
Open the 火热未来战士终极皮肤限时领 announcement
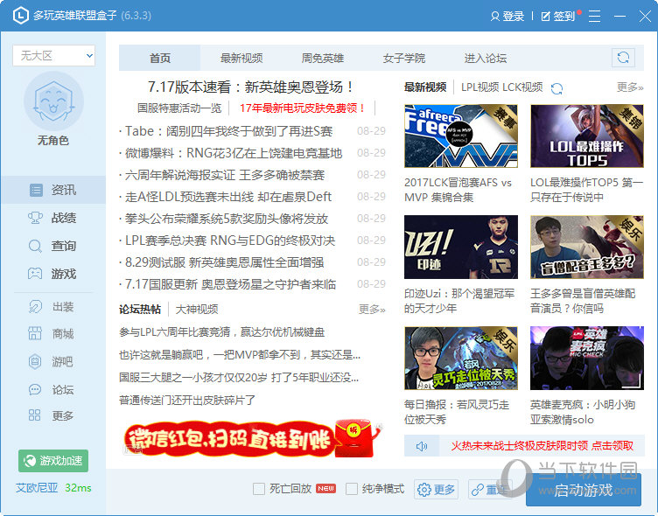pyautogui.click(x=542, y=446)
